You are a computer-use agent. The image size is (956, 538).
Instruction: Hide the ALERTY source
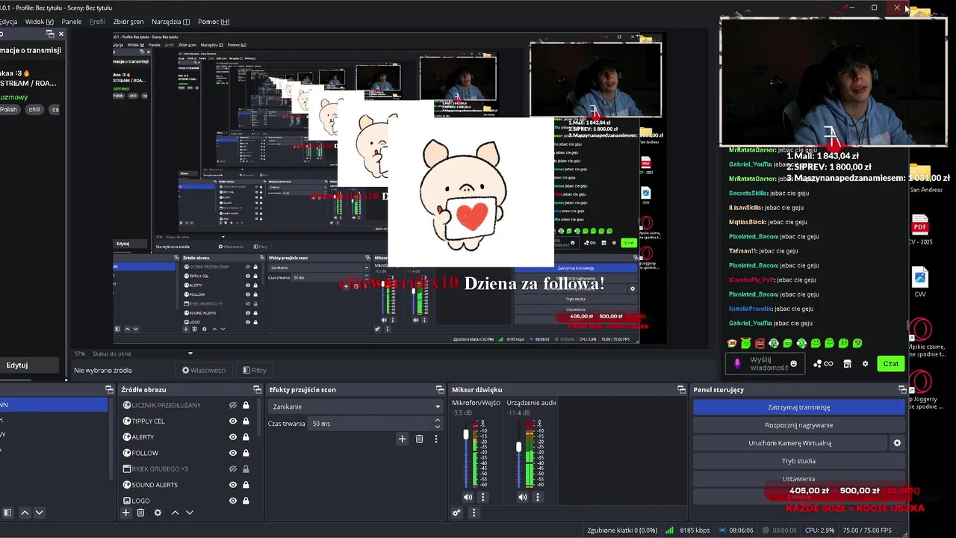233,437
